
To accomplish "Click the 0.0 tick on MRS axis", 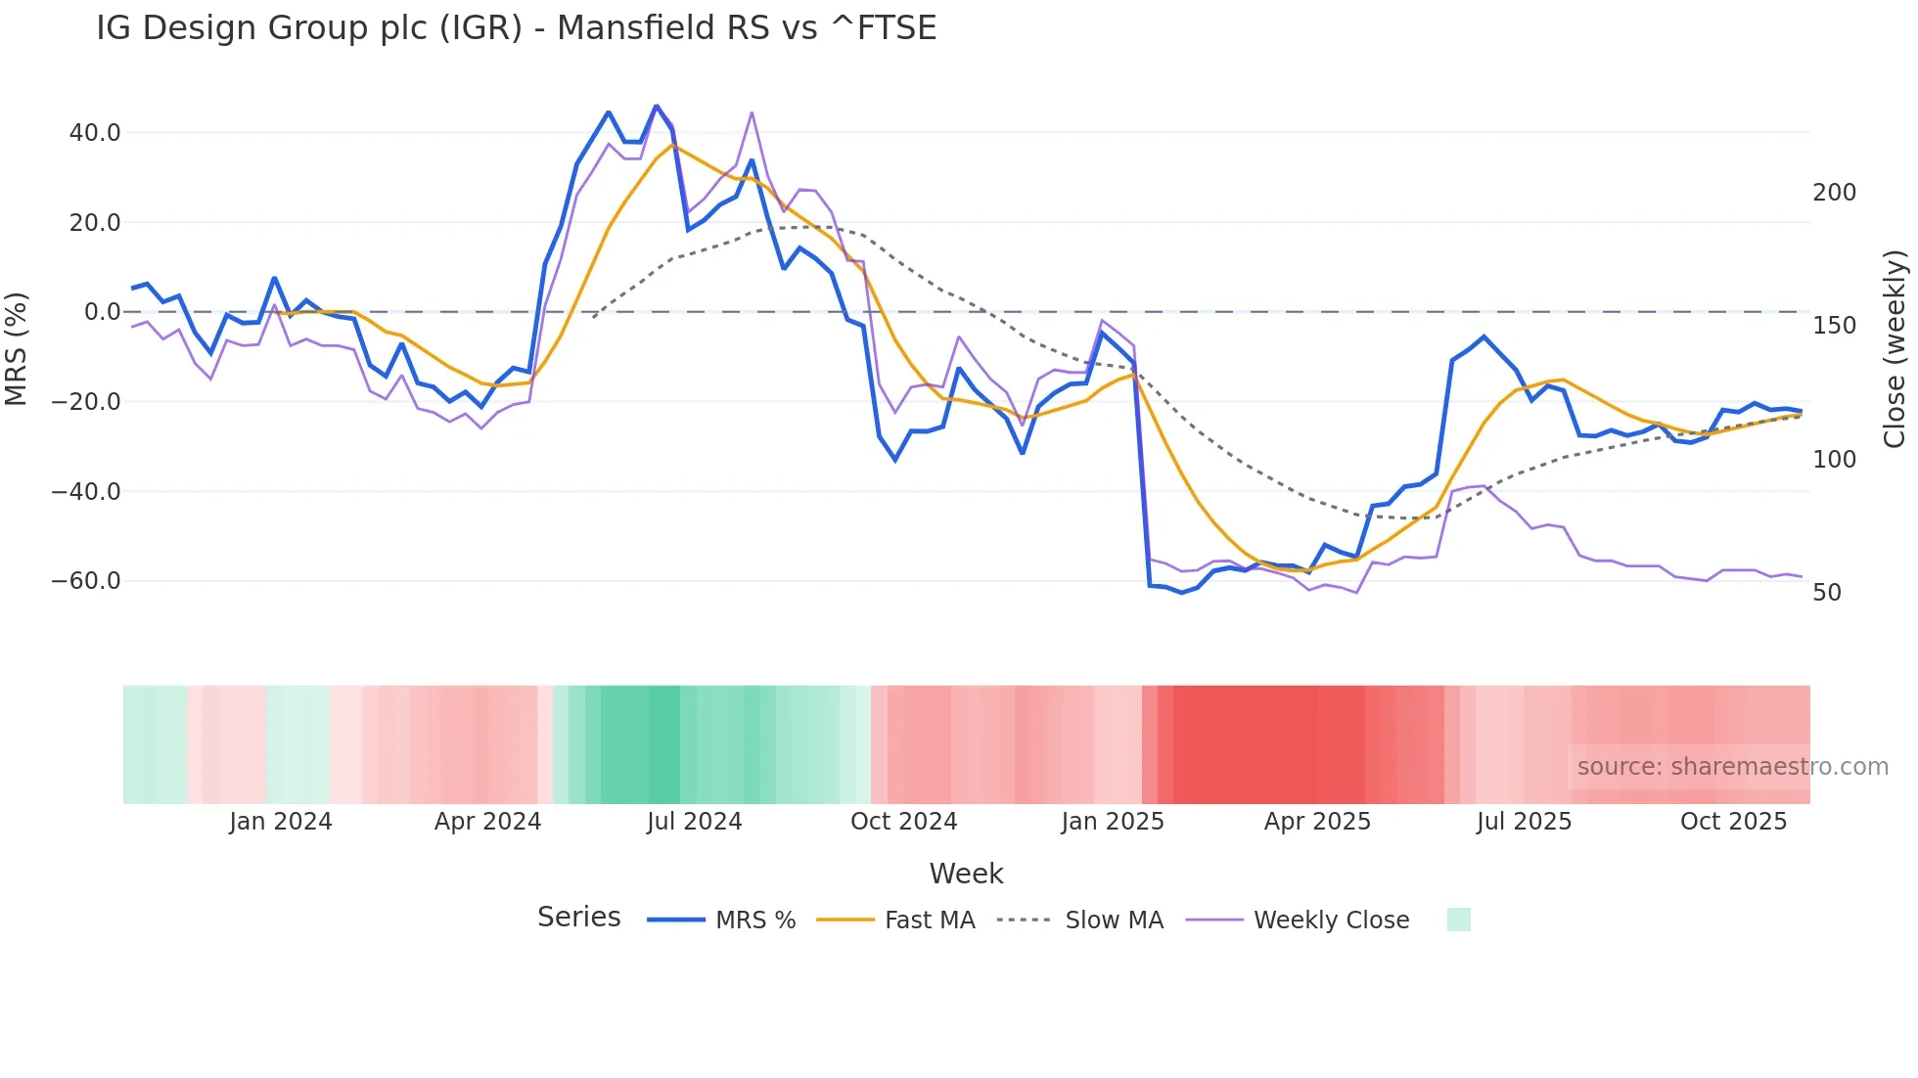I will [103, 312].
